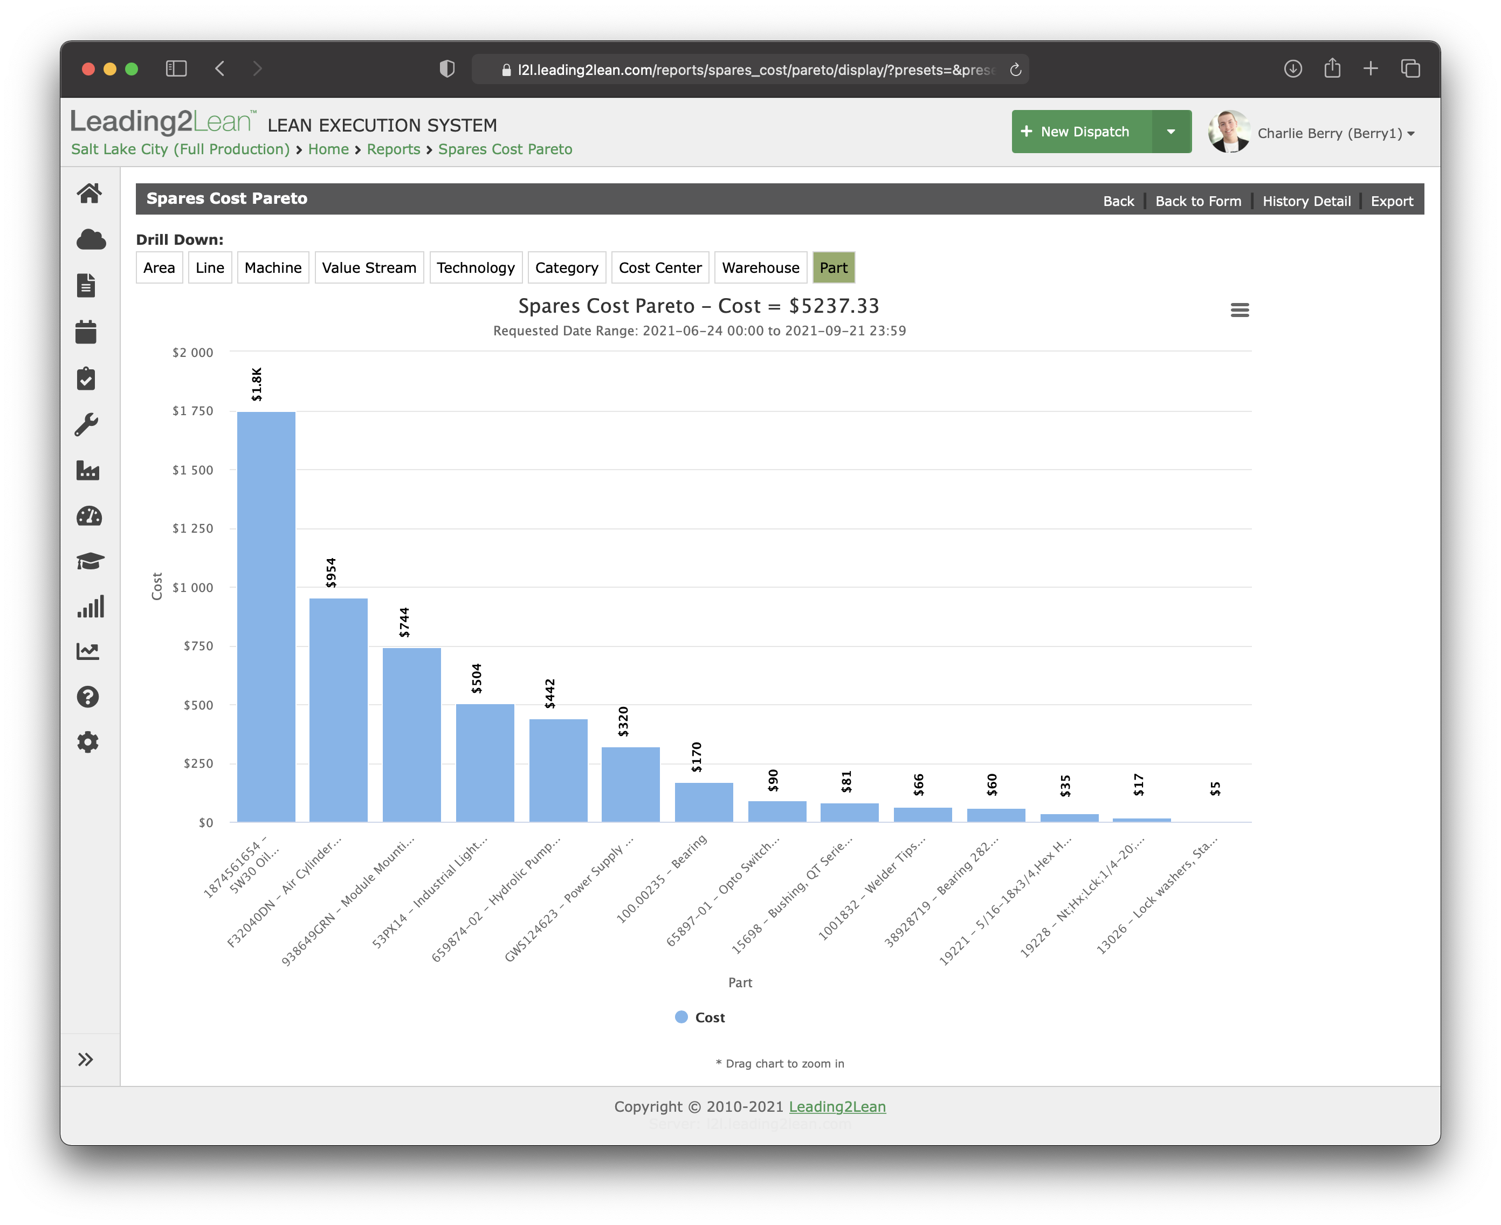This screenshot has height=1225, width=1501.
Task: Export the Spares Cost Pareto report
Action: pos(1391,201)
